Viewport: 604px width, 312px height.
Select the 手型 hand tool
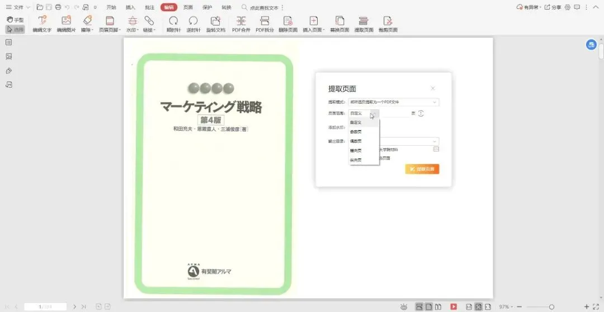15,20
